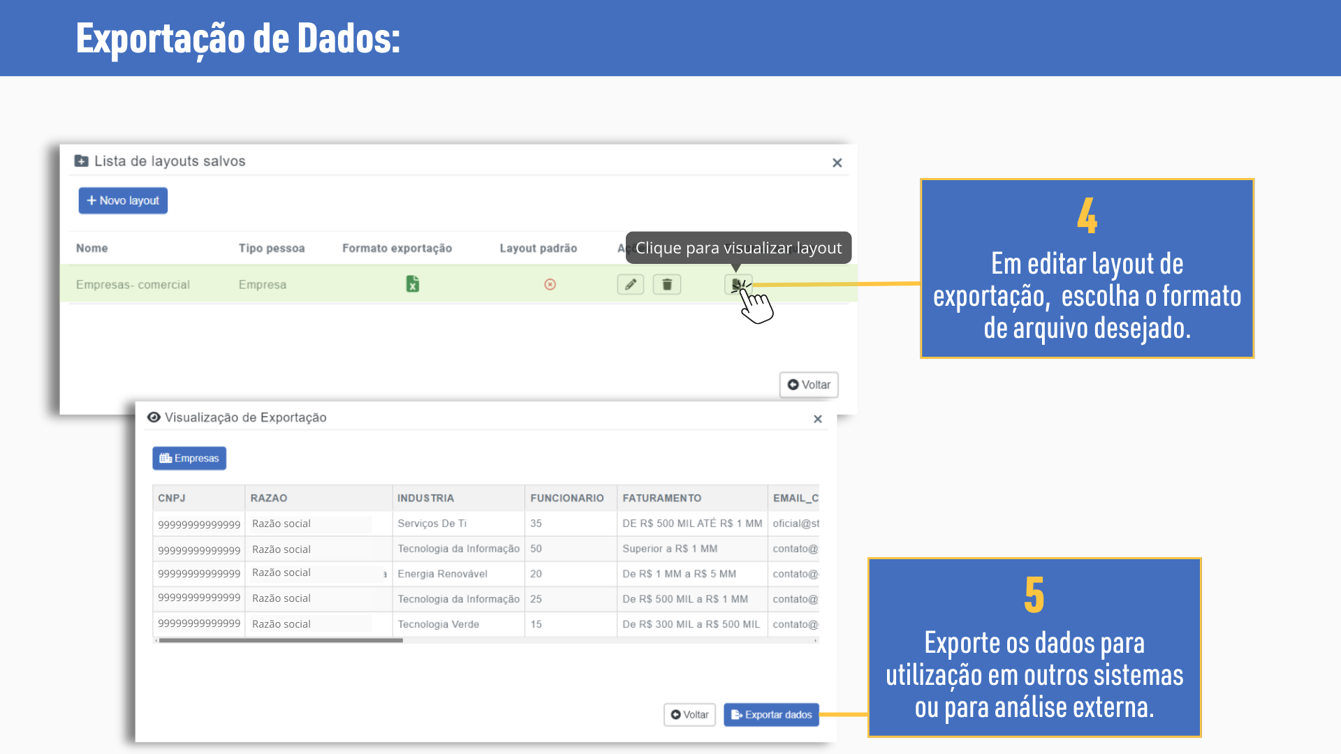Click Voltar in the layouts list dialog
The width and height of the screenshot is (1341, 754).
coord(808,385)
